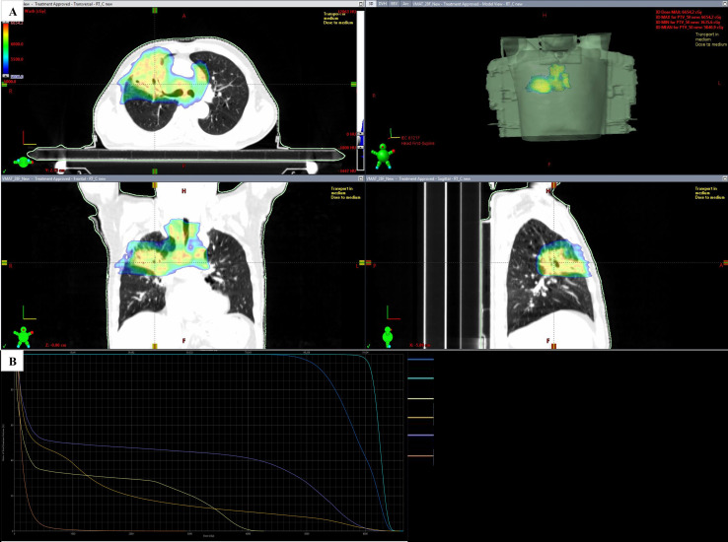This screenshot has width=728, height=542.
Task: Open the DVH tab in model view
Action: 382,4
